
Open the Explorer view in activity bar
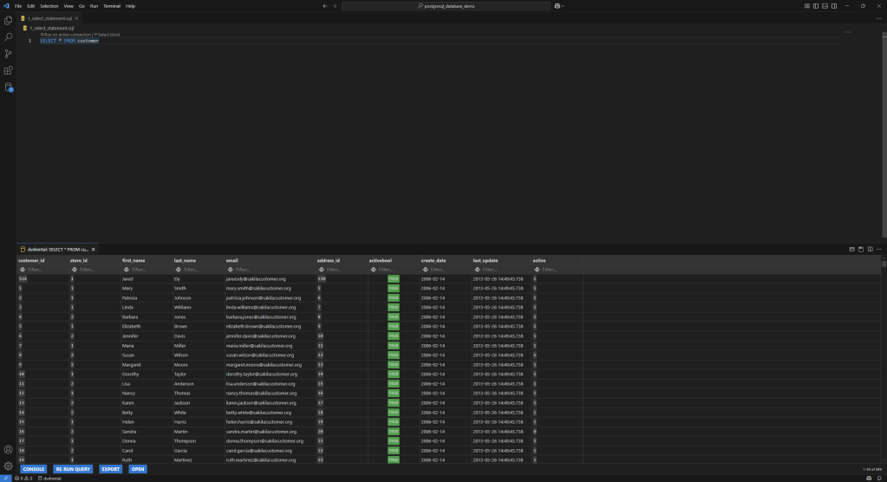(x=9, y=20)
